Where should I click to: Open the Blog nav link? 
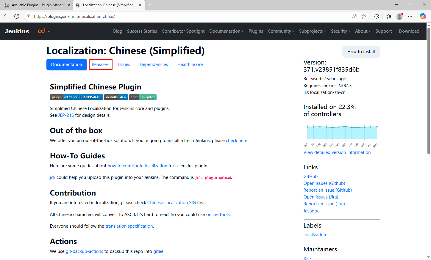click(x=118, y=31)
